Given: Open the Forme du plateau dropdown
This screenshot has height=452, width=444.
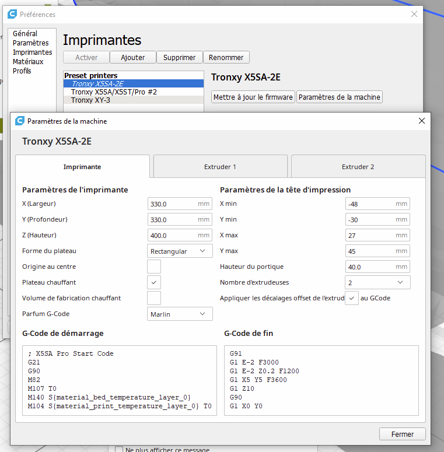Looking at the screenshot, I should (x=180, y=251).
